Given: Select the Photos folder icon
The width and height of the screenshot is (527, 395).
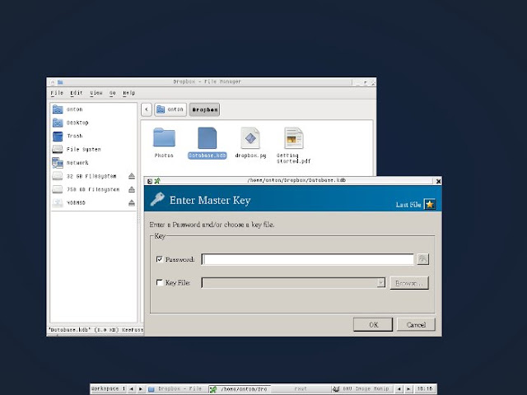Looking at the screenshot, I should click(x=164, y=137).
